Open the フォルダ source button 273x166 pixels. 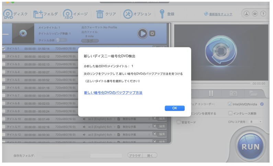45,14
